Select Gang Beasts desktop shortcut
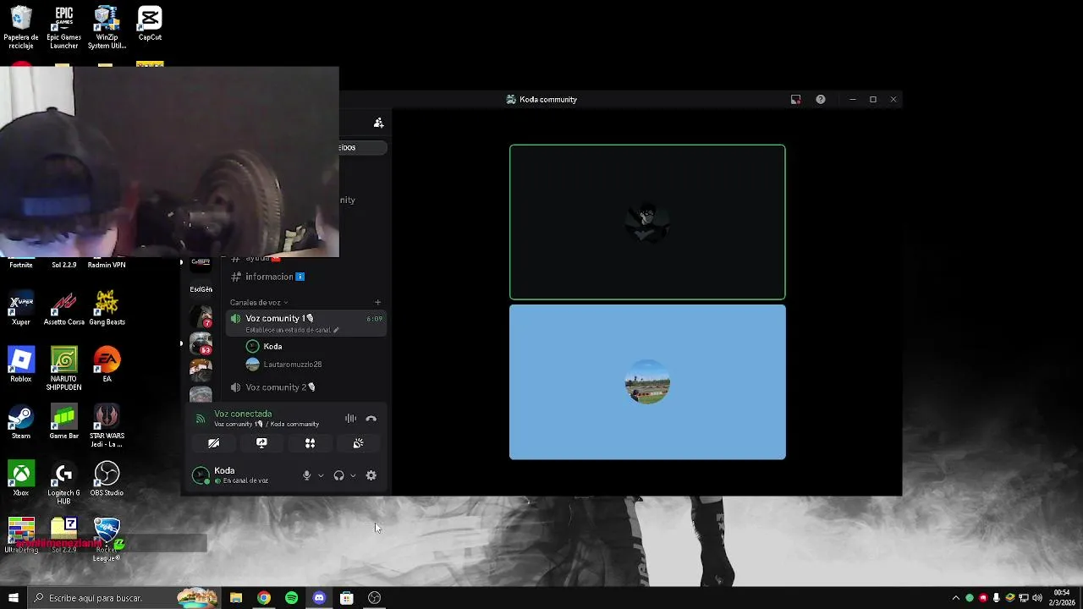 tap(107, 309)
